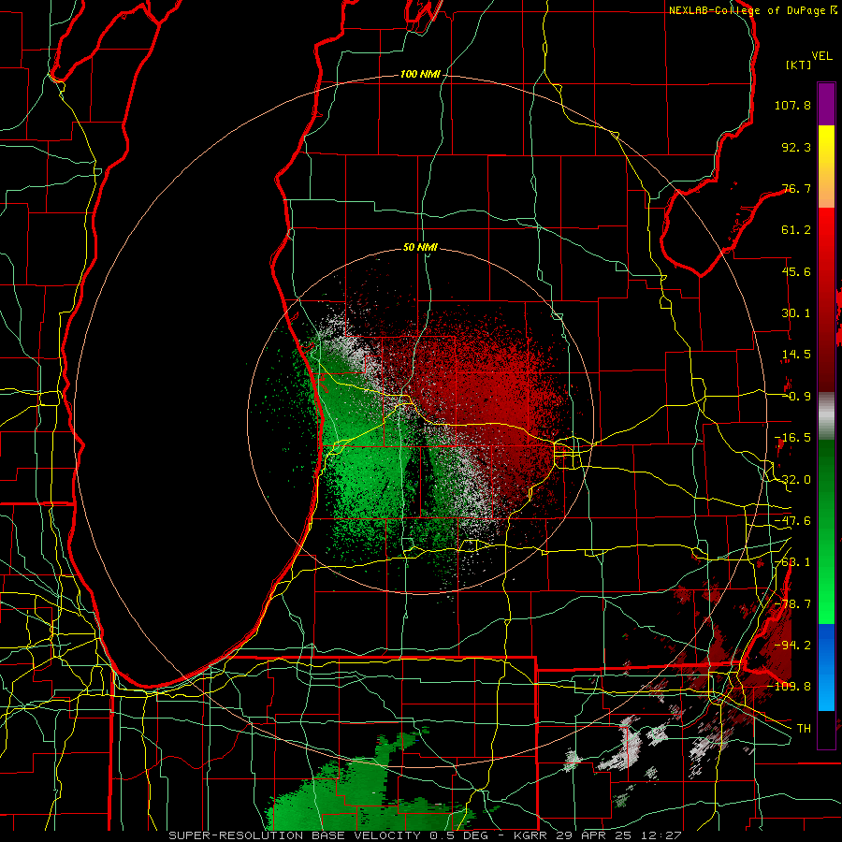Click the purple segment of the color bar

point(826,104)
